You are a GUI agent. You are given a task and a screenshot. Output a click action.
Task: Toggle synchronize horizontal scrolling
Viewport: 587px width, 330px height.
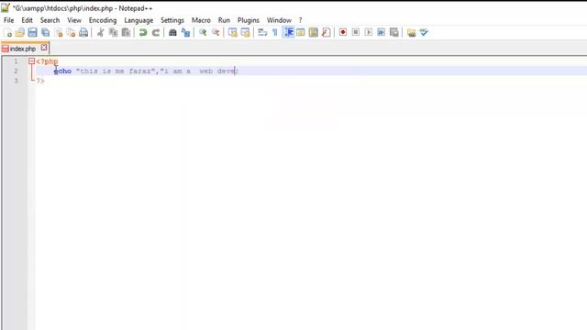(x=245, y=33)
